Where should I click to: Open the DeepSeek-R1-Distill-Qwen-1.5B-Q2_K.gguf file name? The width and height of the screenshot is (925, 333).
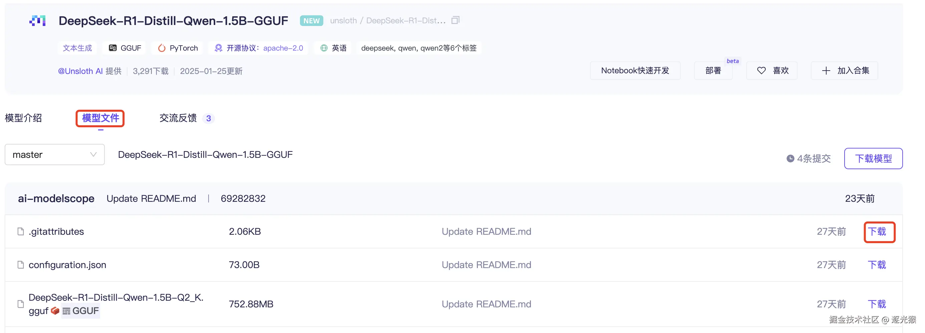(116, 304)
